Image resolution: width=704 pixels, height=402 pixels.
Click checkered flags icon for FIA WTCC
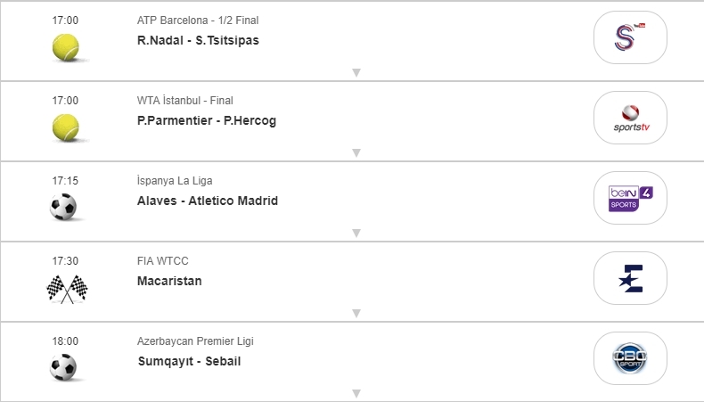pyautogui.click(x=67, y=287)
